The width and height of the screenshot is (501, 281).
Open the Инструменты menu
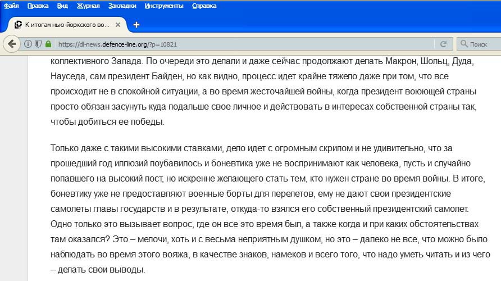(x=164, y=6)
